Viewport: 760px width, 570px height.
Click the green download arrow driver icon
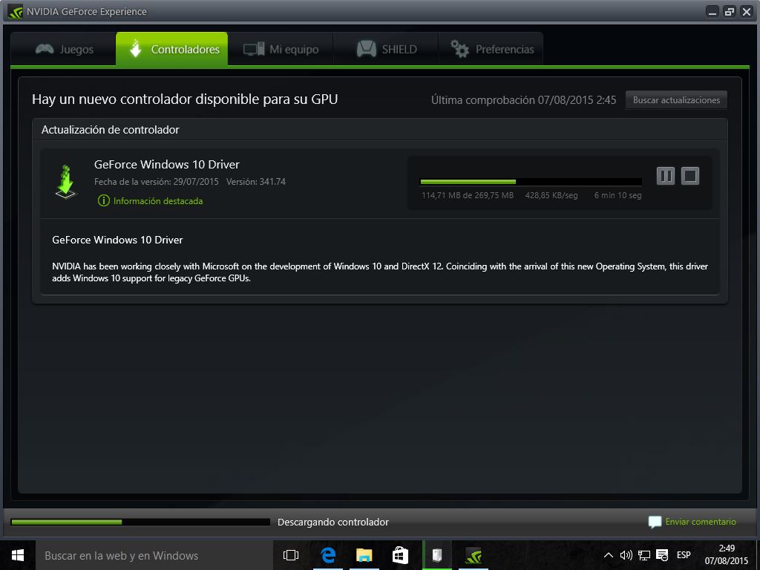(x=66, y=182)
